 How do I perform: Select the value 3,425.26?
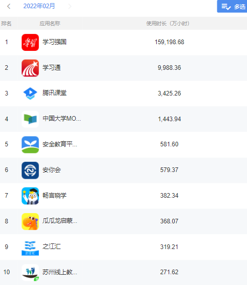(x=170, y=93)
